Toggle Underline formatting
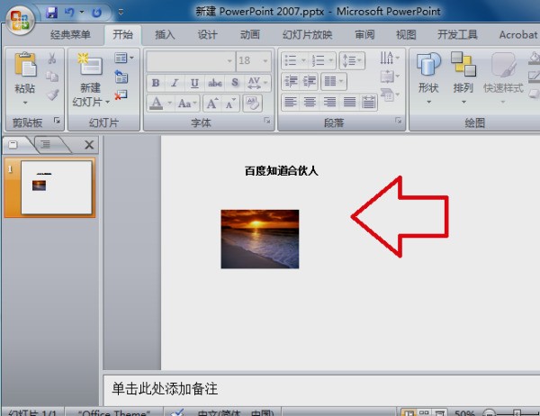 (x=195, y=83)
